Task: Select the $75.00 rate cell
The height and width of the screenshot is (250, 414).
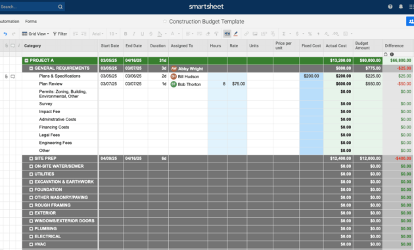Action: (237, 84)
